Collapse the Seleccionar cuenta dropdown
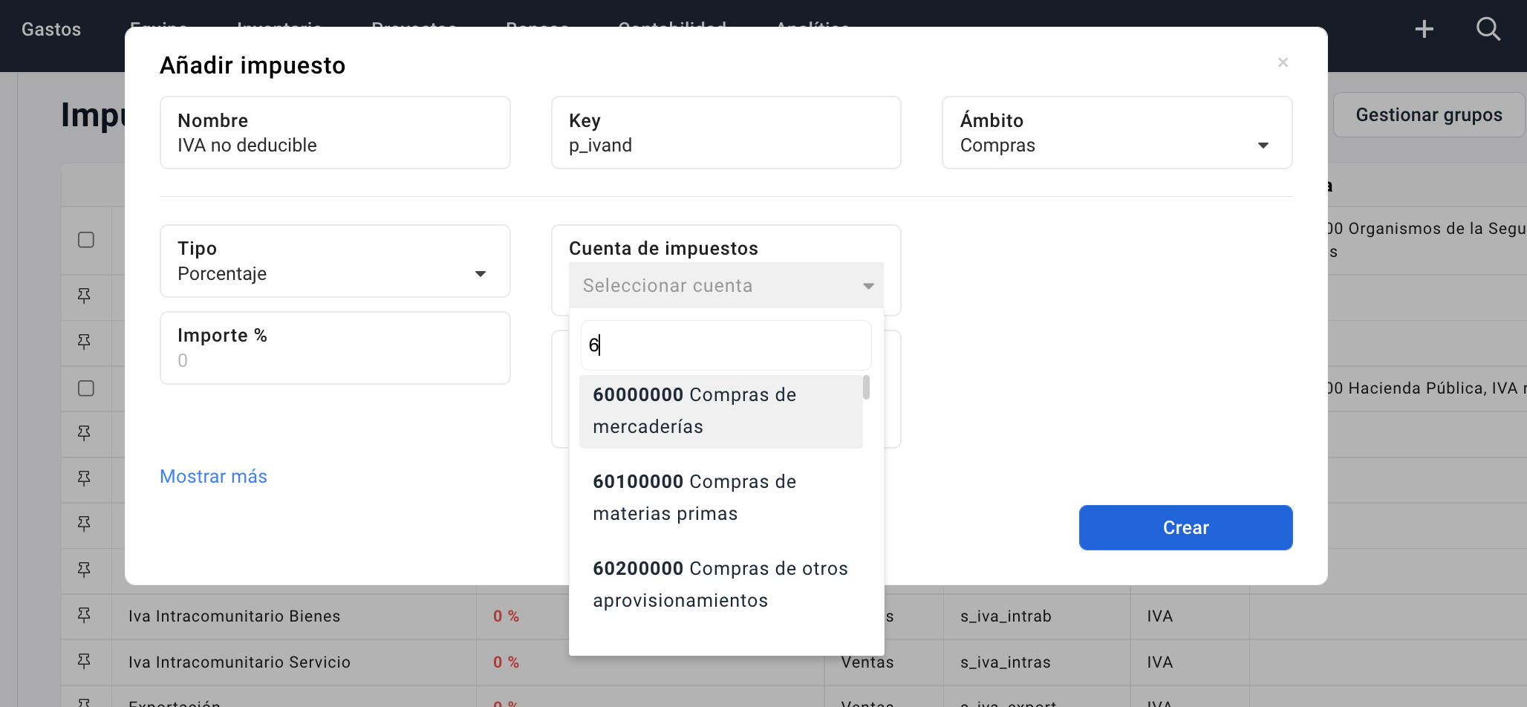 [x=726, y=285]
